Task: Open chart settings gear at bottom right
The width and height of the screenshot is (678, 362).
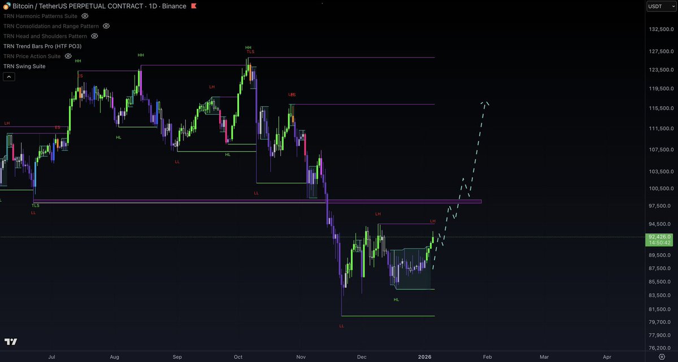Action: tap(661, 357)
